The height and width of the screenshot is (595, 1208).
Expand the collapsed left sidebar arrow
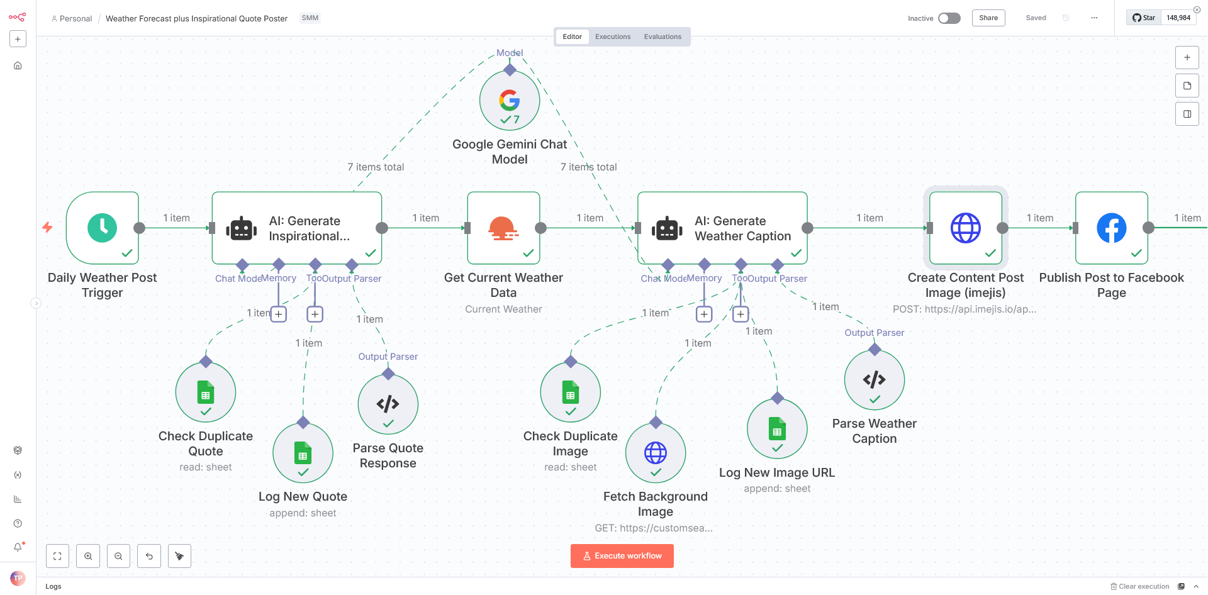point(36,304)
